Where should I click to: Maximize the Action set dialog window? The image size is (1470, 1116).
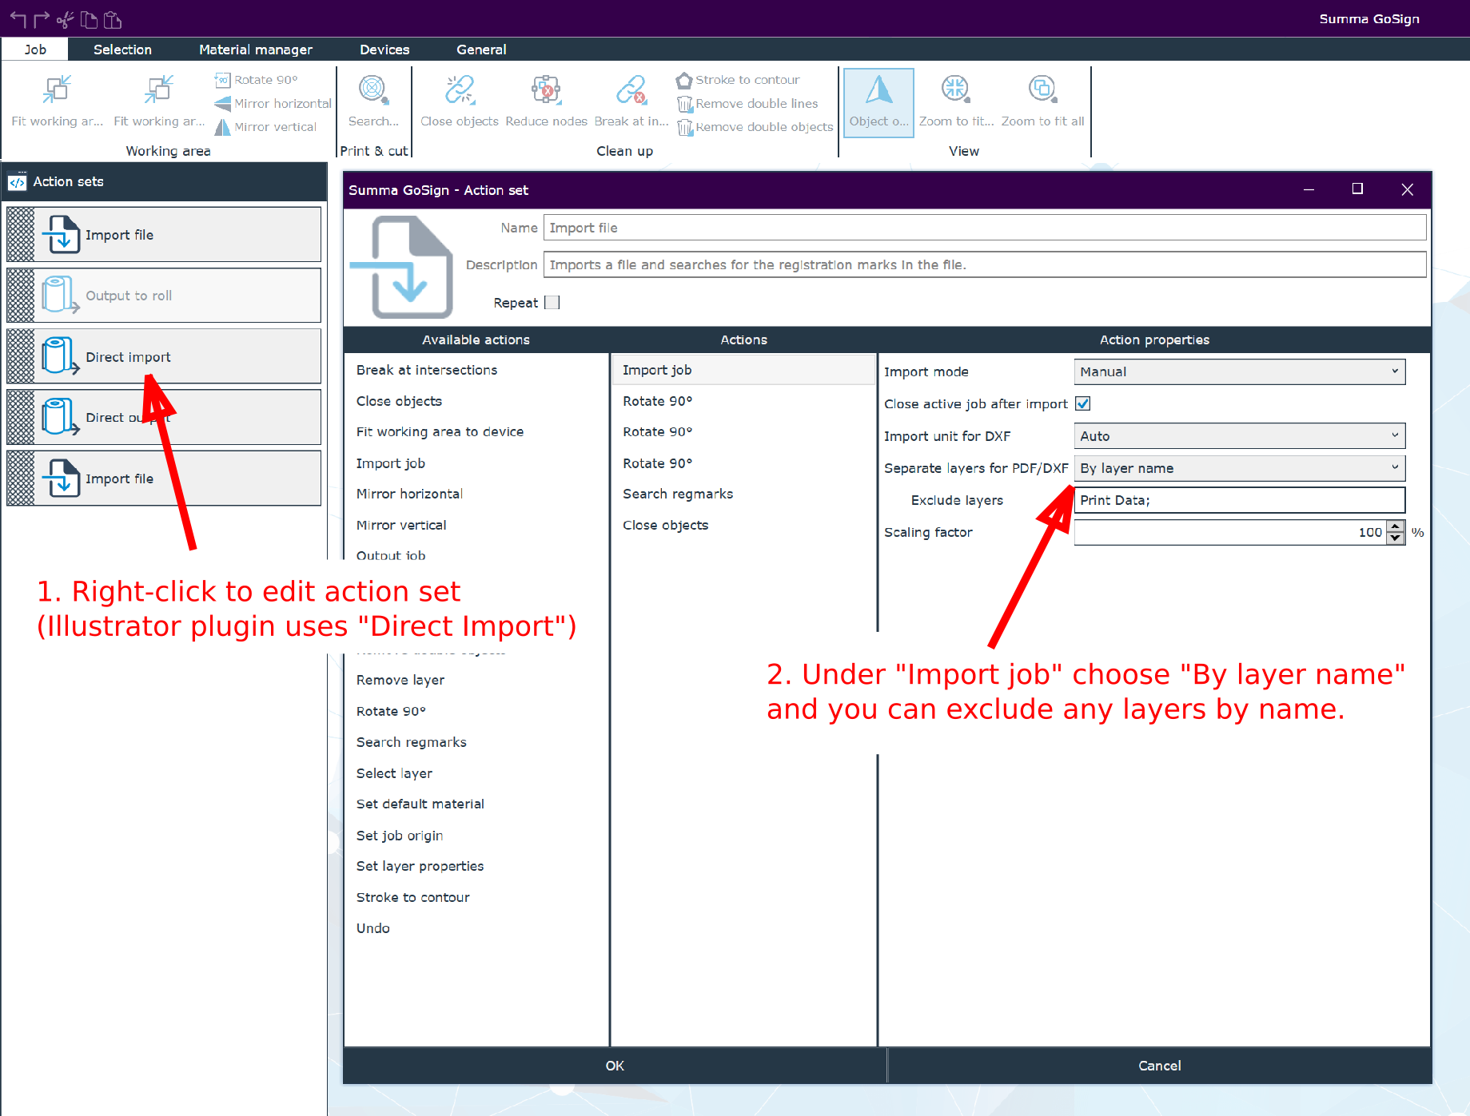(1357, 189)
